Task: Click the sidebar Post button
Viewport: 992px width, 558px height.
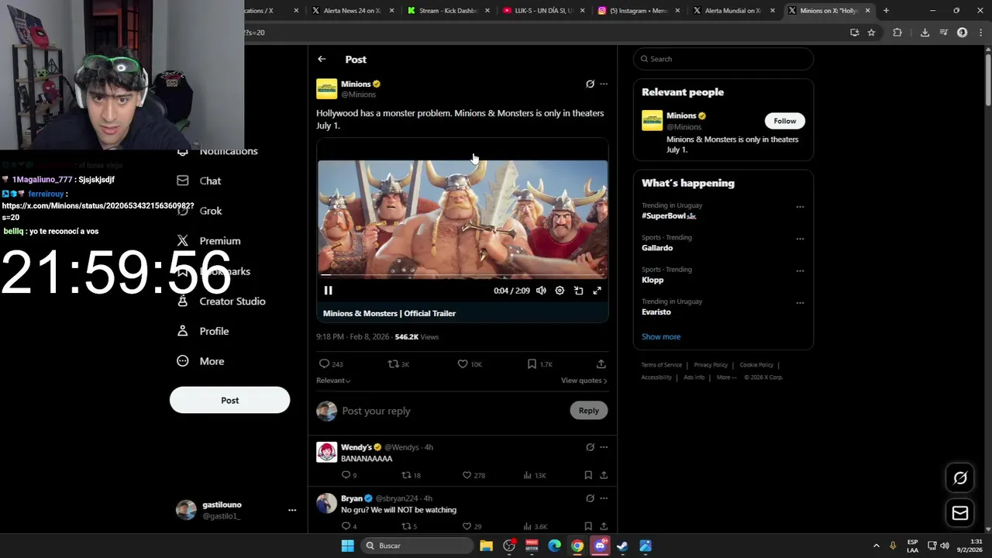Action: [x=229, y=401]
